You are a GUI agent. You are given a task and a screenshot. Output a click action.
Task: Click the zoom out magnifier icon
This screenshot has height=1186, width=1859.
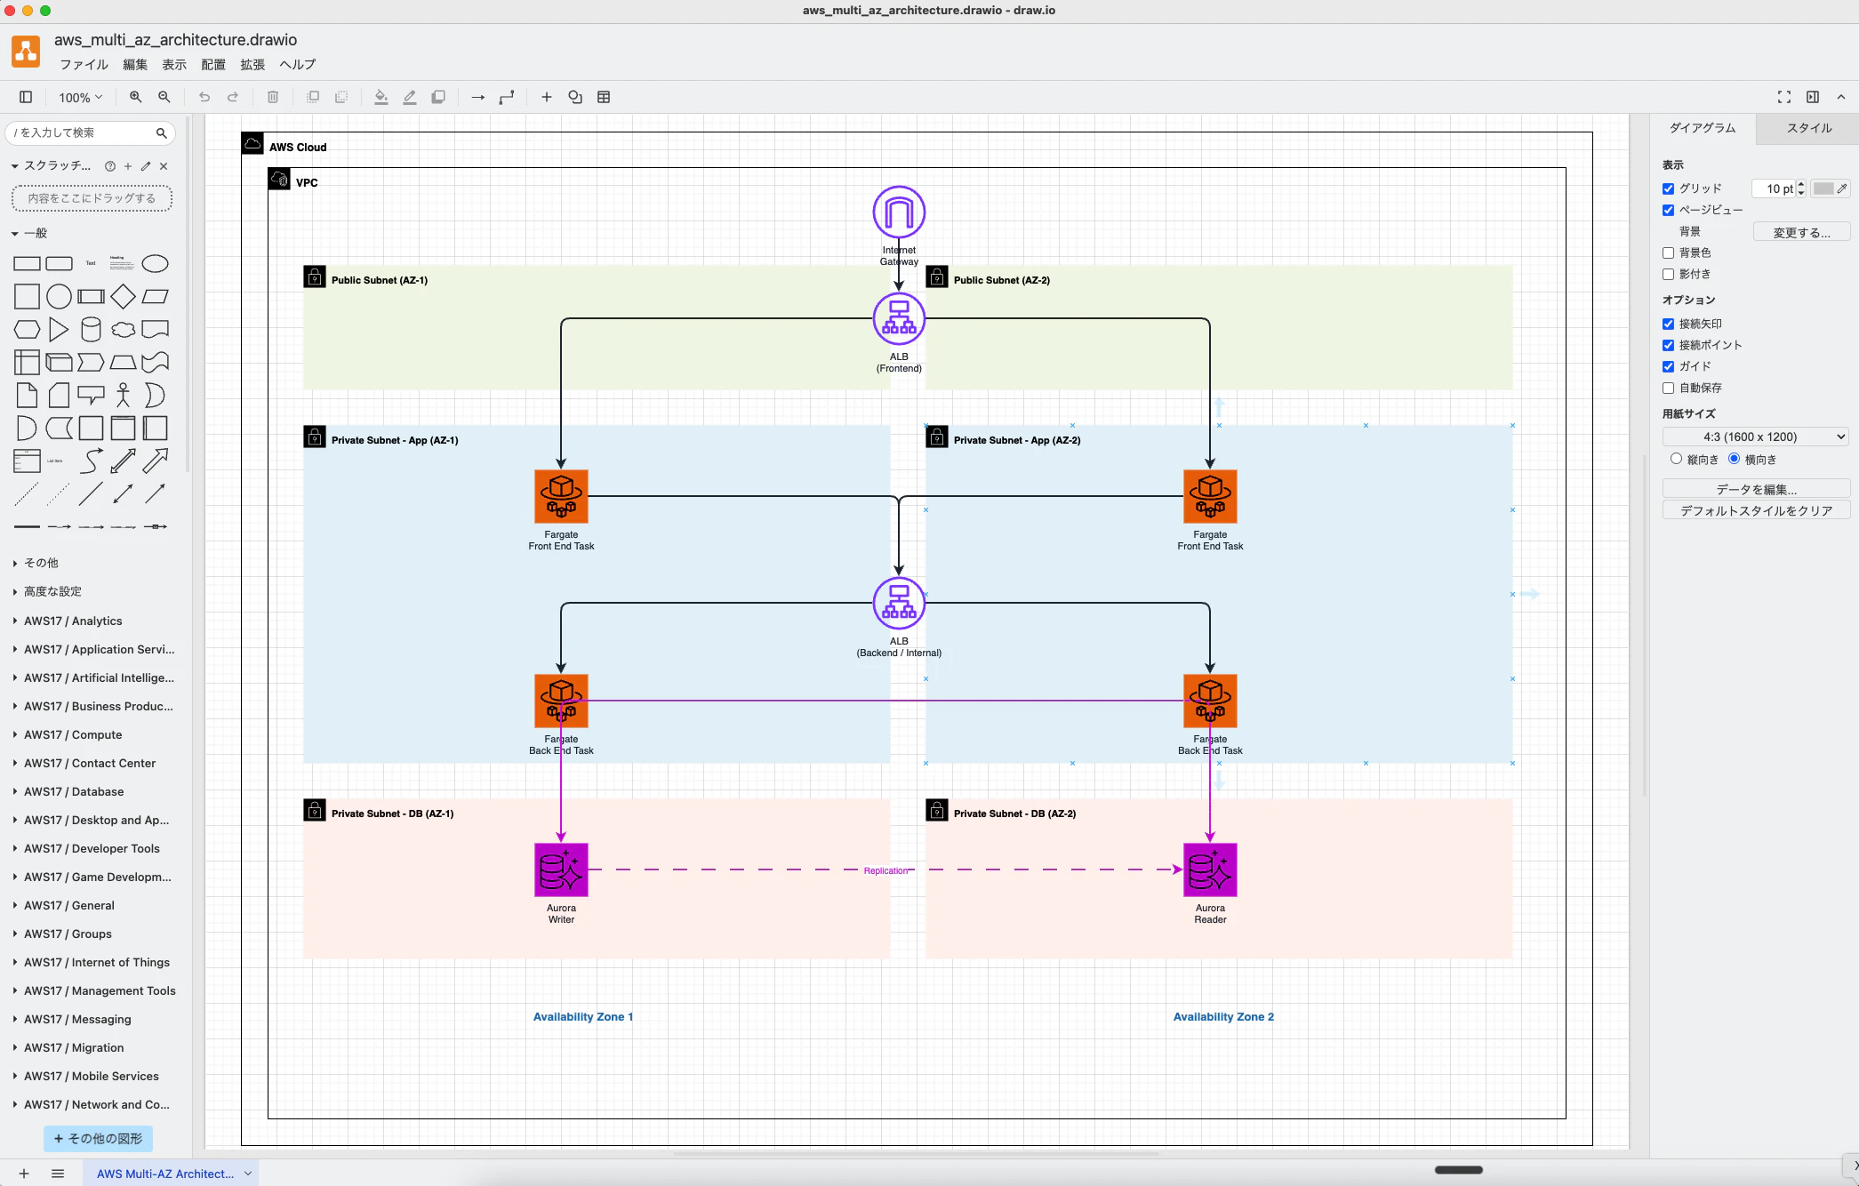click(x=164, y=97)
